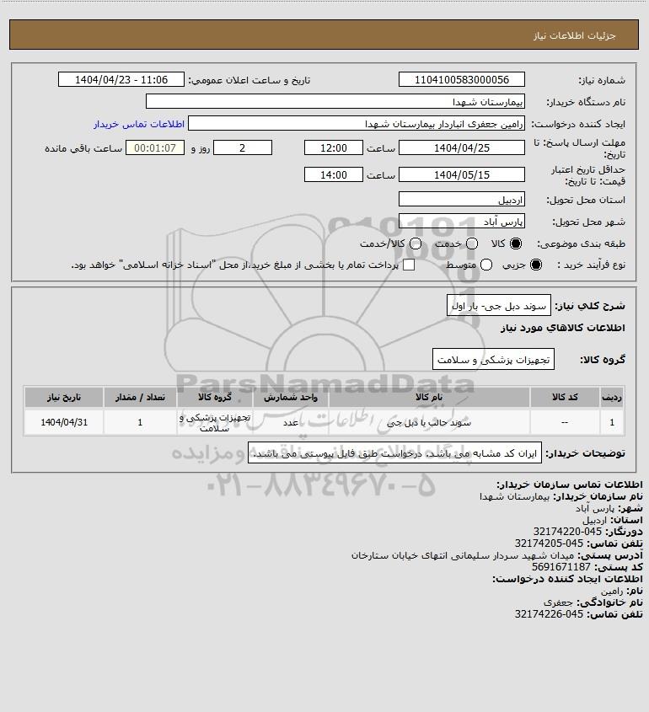Viewport: 649px width, 712px height.
Task: Select the کالا radio button
Action: pyautogui.click(x=516, y=244)
